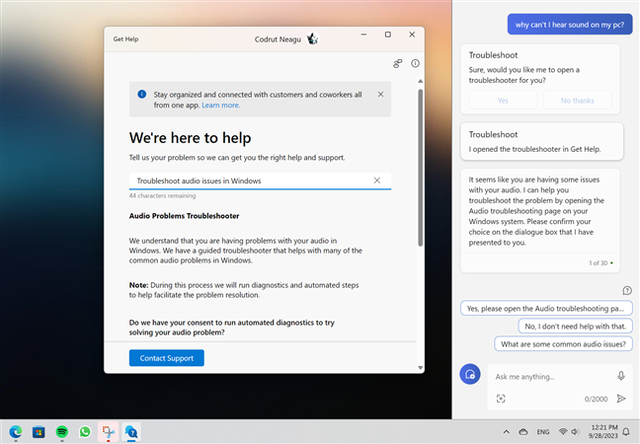Expand the hidden system tray icons chevron
The width and height of the screenshot is (640, 444).
506,432
